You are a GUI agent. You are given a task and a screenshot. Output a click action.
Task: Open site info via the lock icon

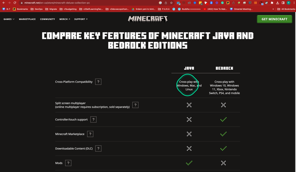point(21,3)
